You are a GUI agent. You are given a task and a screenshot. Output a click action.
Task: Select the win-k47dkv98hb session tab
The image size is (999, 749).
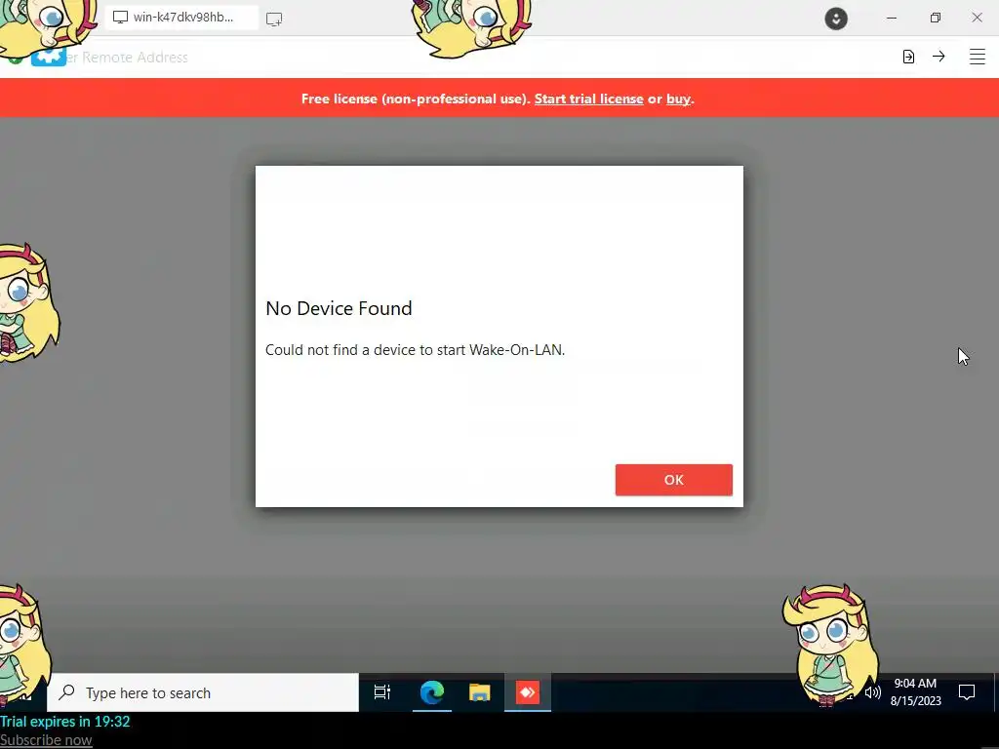(181, 18)
